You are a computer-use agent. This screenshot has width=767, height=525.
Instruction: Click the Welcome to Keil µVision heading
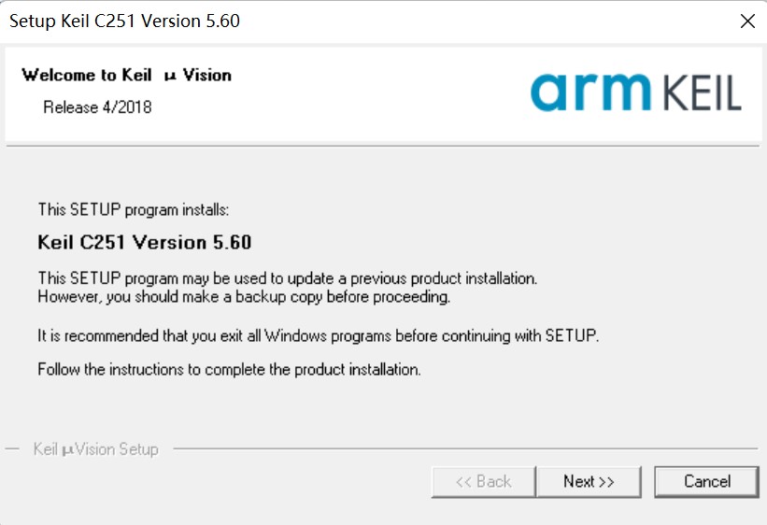127,75
